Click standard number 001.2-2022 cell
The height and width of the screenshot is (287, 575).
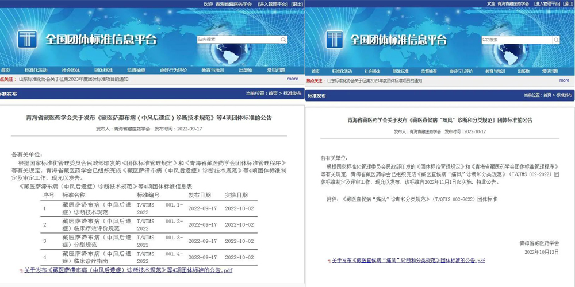click(x=160, y=225)
